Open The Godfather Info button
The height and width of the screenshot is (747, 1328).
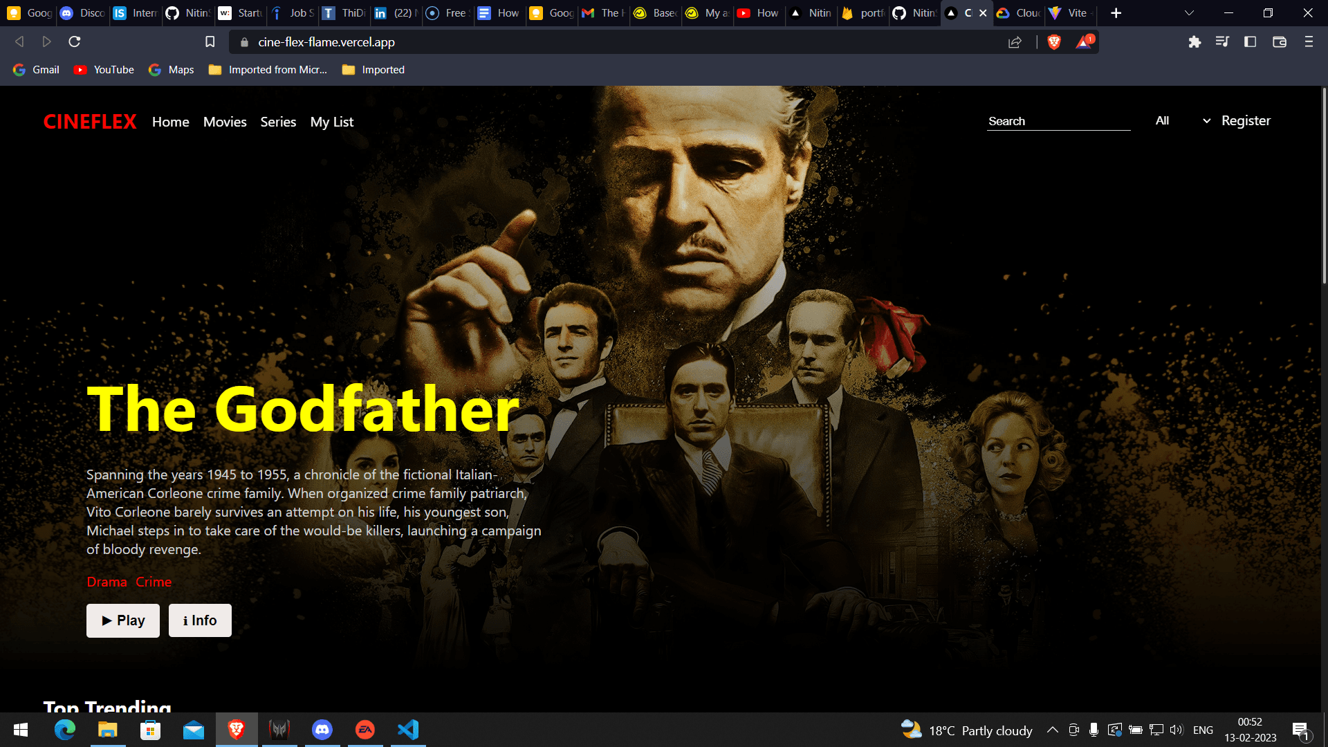(x=200, y=620)
